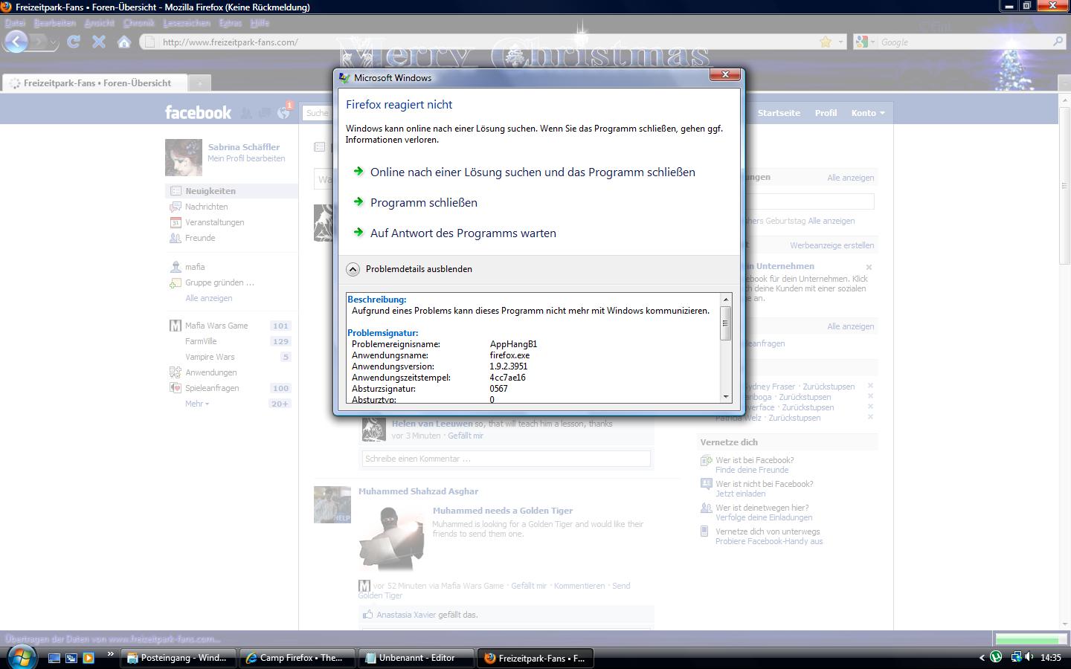
Task: Open the Bearbeiten menu
Action: coord(55,23)
